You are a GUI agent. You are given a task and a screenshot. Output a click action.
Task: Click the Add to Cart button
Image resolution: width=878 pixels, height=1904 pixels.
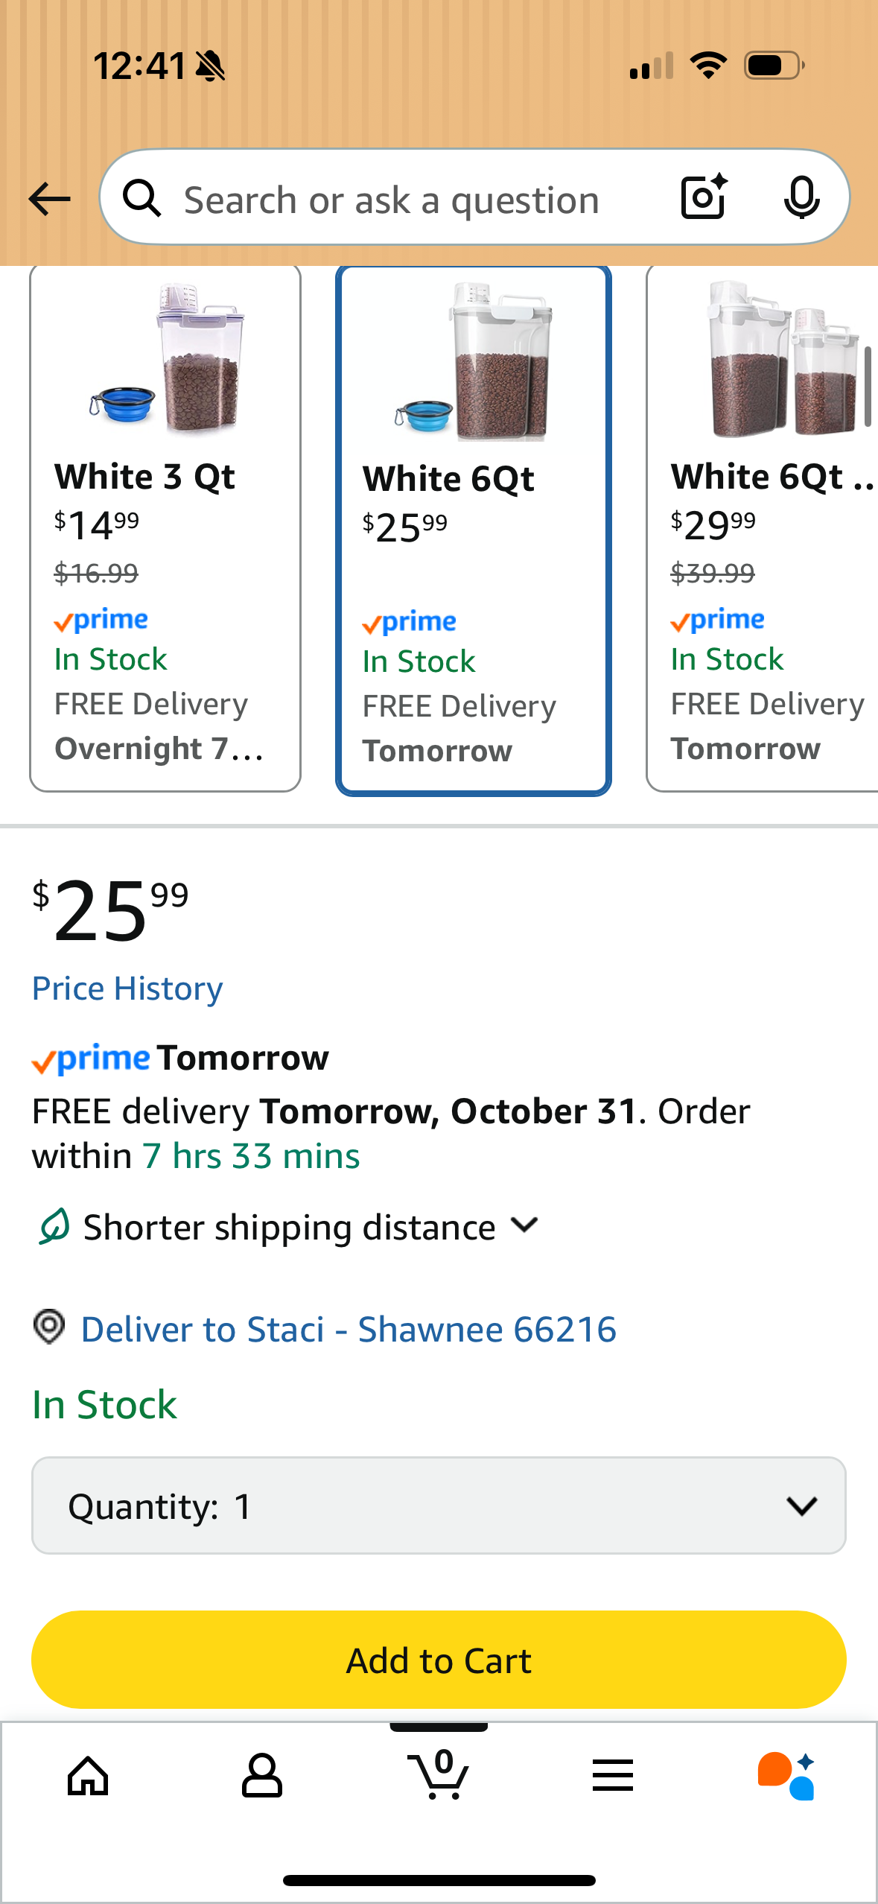tap(439, 1660)
